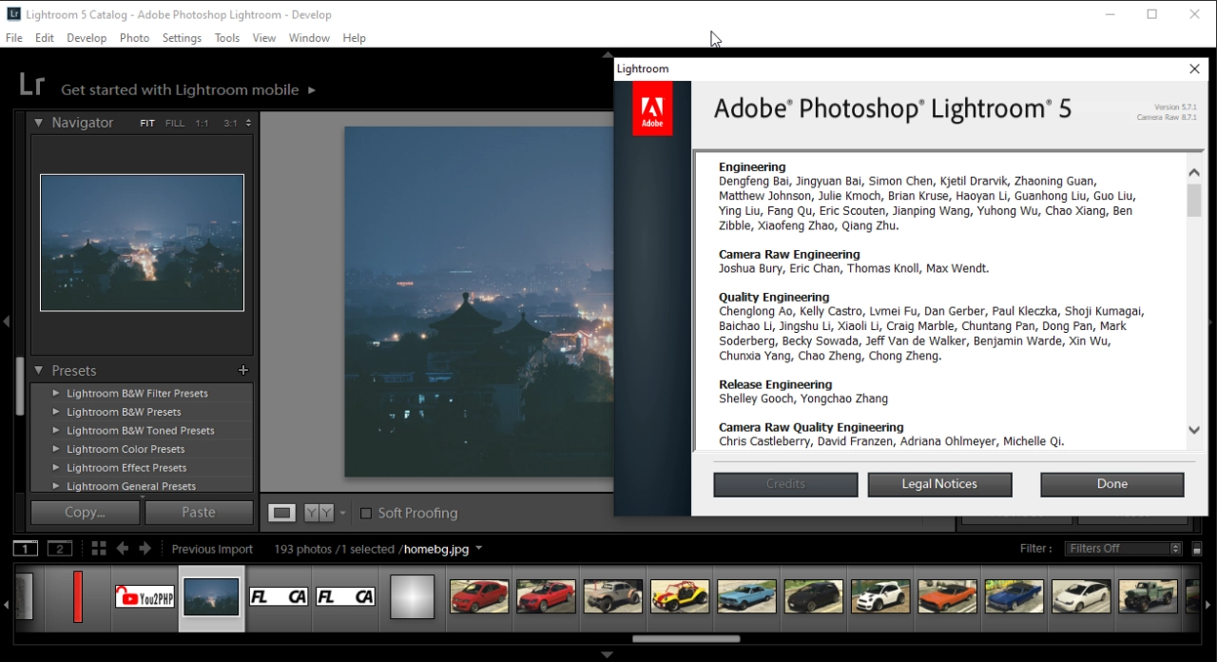Expand Lightroom Color Presets folder

coord(56,449)
